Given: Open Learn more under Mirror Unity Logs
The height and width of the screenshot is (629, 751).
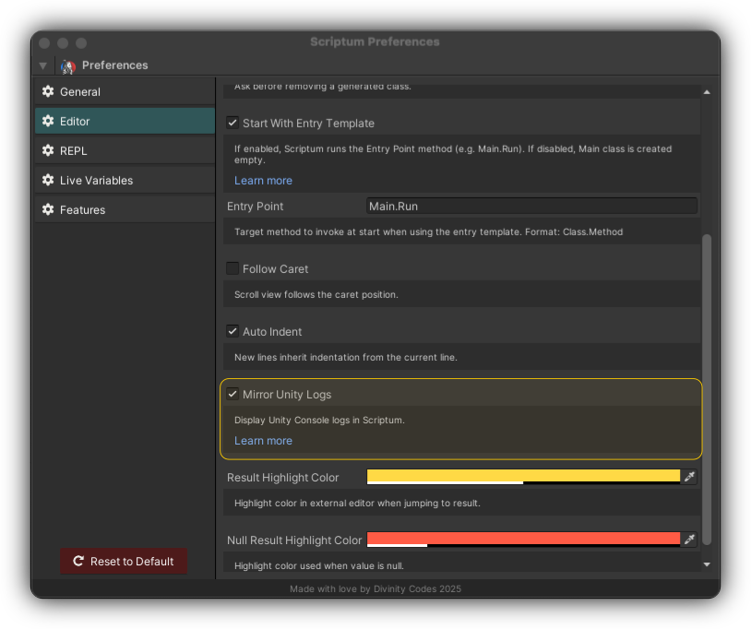Looking at the screenshot, I should (x=263, y=441).
